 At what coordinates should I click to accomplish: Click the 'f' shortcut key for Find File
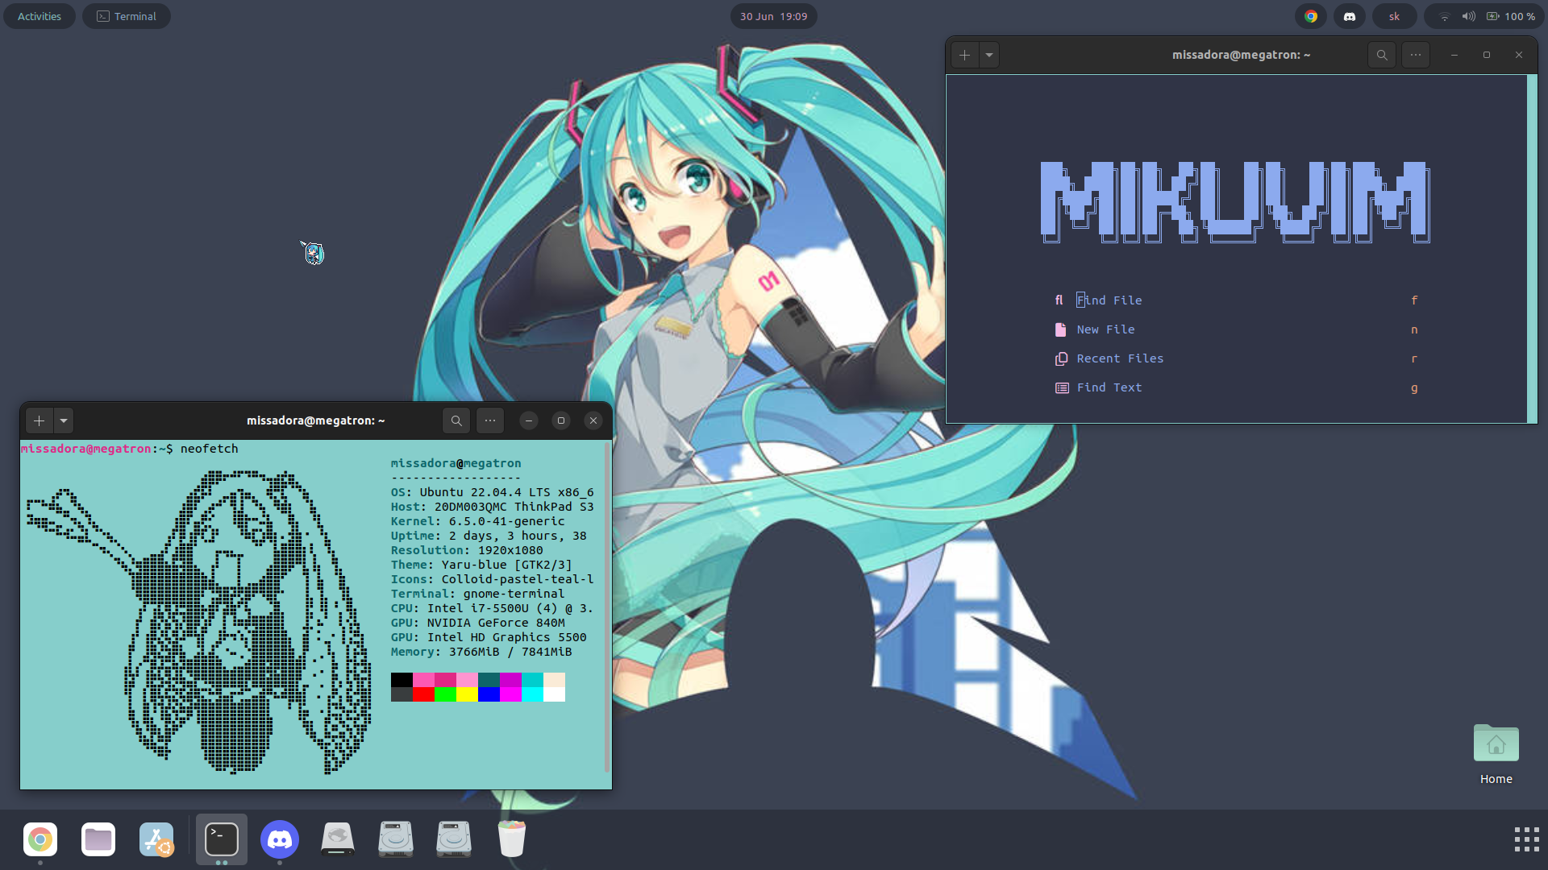pos(1414,300)
